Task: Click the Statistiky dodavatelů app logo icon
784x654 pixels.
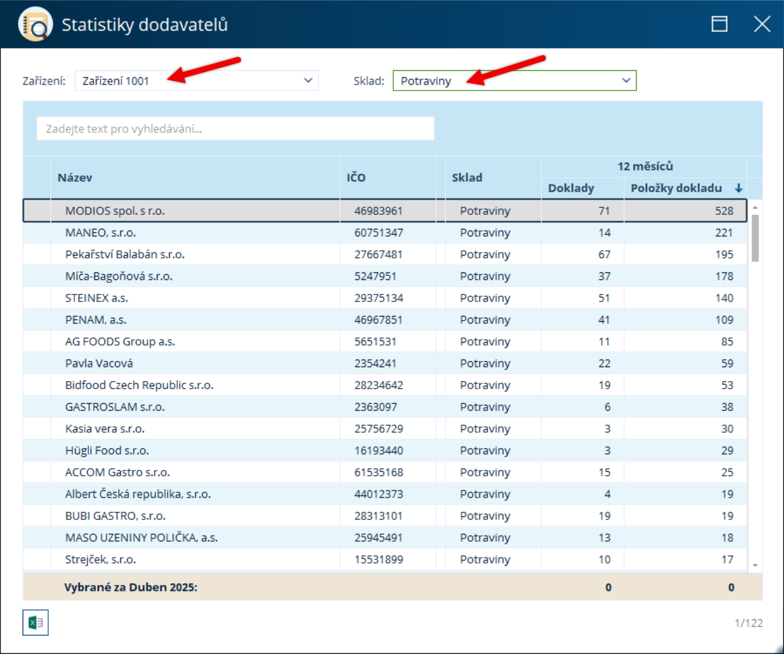Action: (x=35, y=24)
